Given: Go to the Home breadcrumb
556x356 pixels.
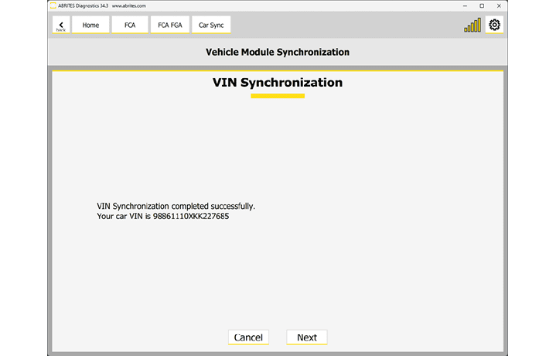Looking at the screenshot, I should (x=90, y=26).
